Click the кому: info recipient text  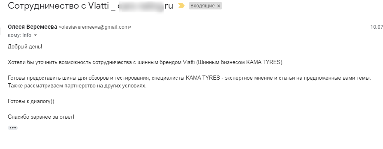(x=19, y=35)
